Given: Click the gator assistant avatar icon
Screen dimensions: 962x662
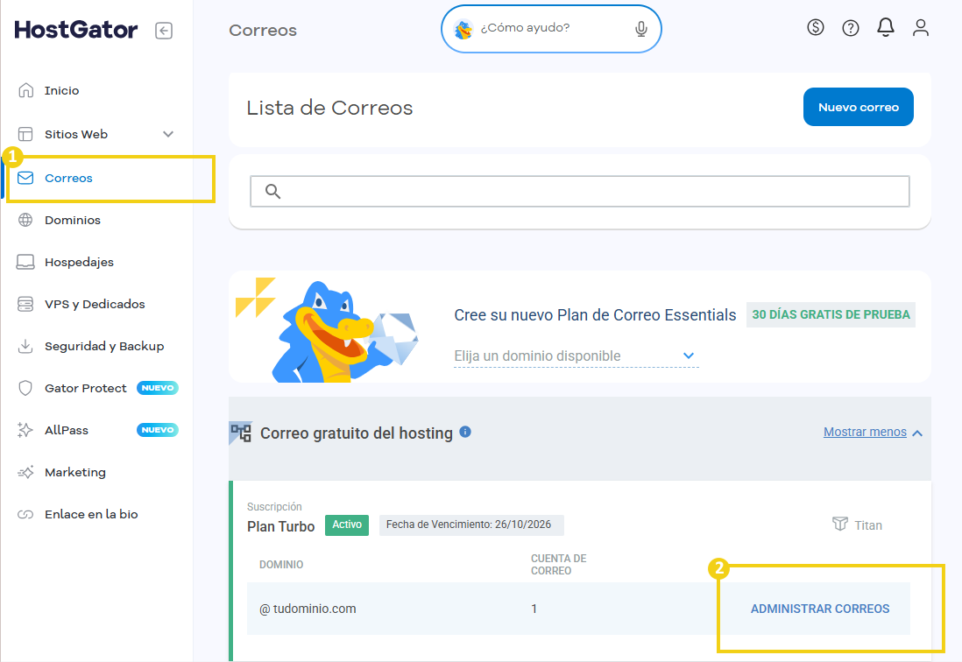Looking at the screenshot, I should [x=463, y=29].
